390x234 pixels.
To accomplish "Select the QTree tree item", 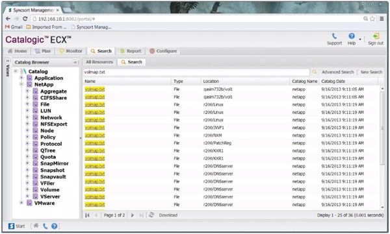I will (x=47, y=150).
